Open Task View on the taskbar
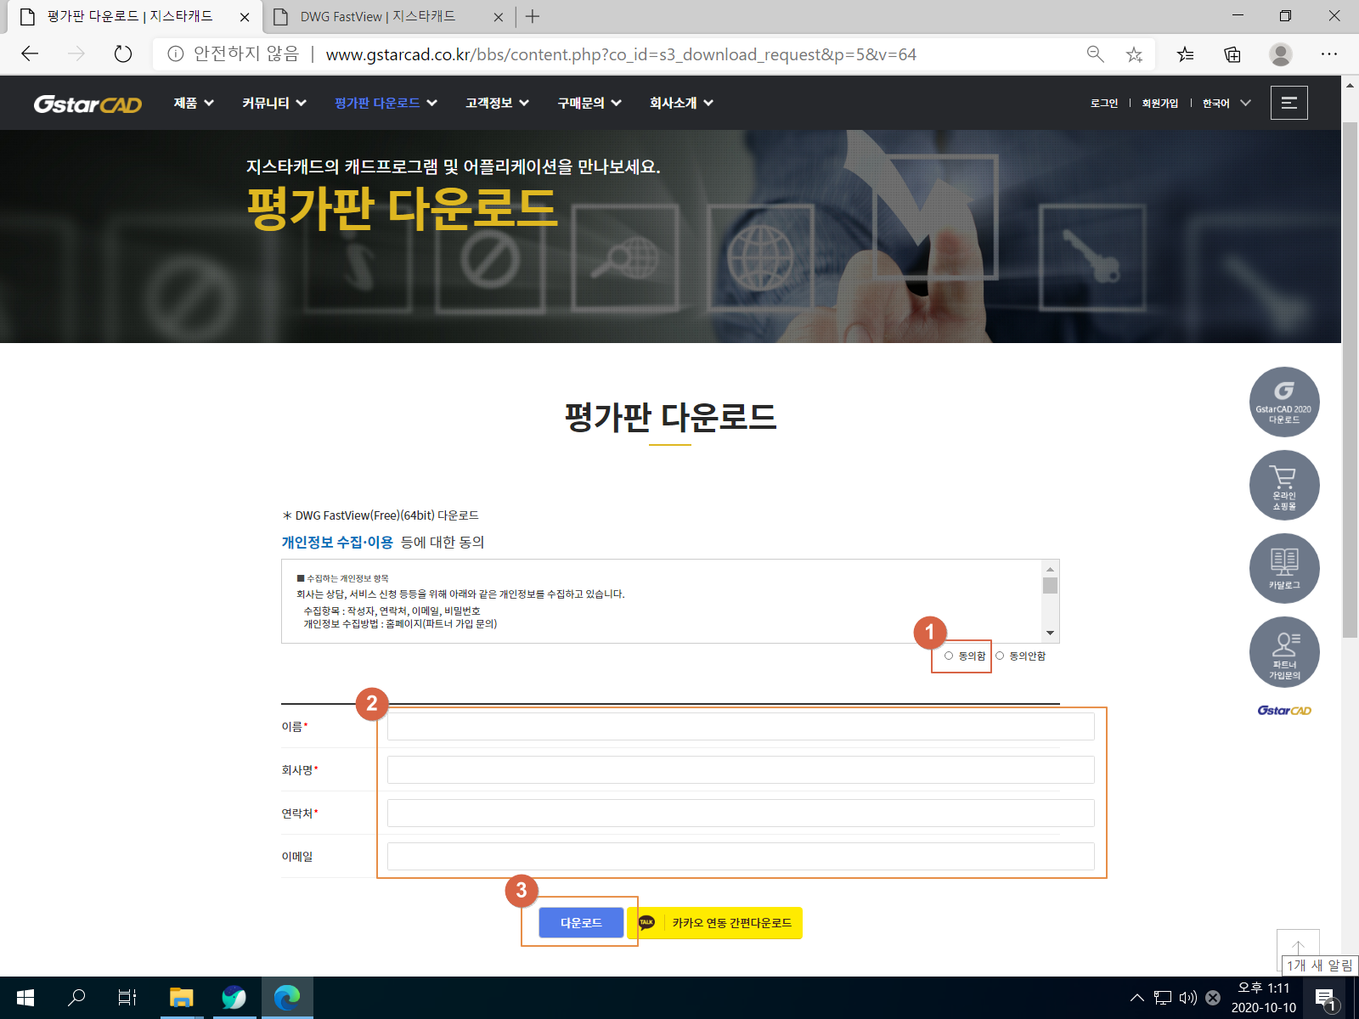Viewport: 1359px width, 1019px height. [127, 998]
